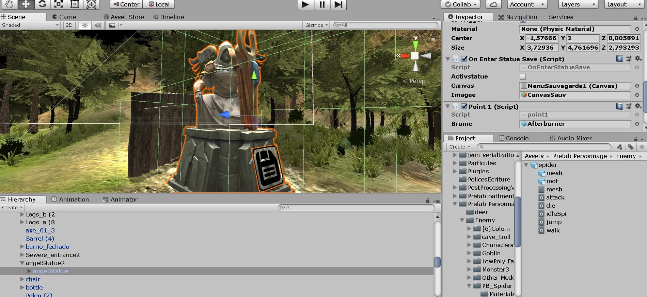The image size is (647, 297).
Task: Open the Account menu button
Action: [527, 4]
